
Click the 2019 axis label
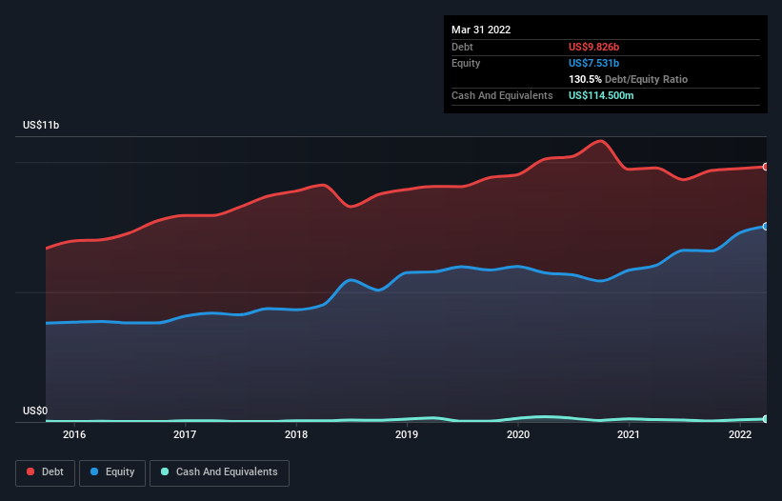pos(407,434)
